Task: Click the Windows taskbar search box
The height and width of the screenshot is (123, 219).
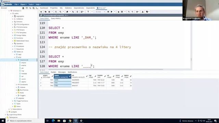Action: tap(25, 121)
